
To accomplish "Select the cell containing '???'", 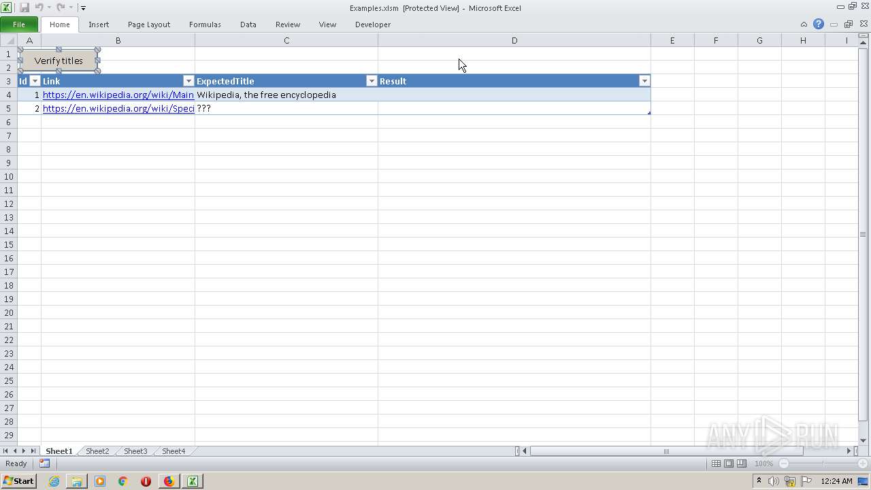I will (286, 108).
